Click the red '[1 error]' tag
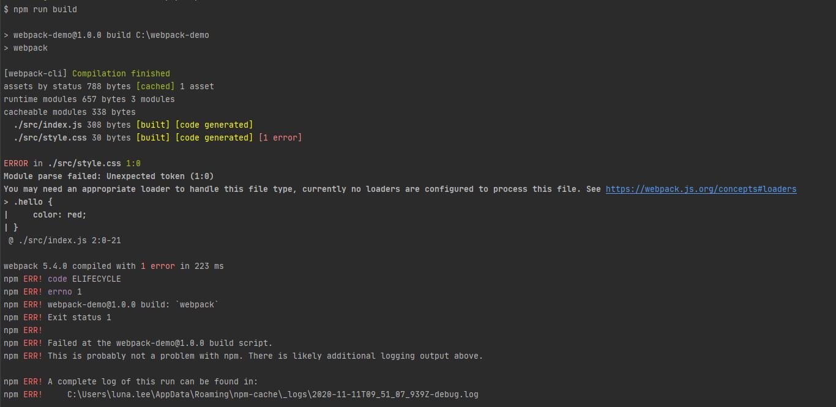 (280, 138)
